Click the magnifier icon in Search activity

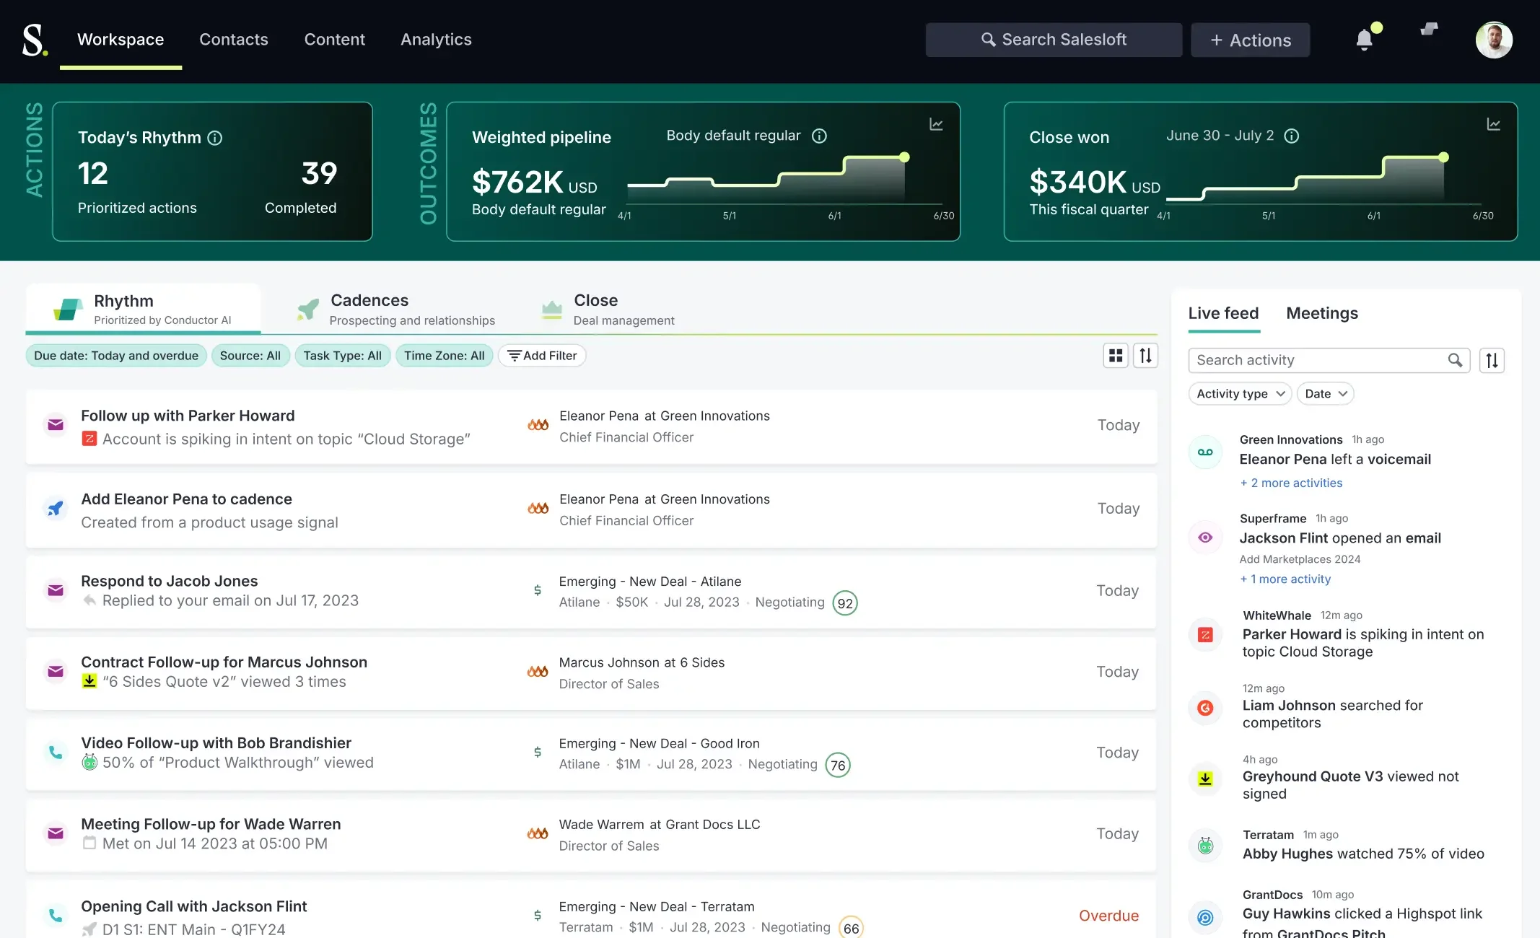1455,360
